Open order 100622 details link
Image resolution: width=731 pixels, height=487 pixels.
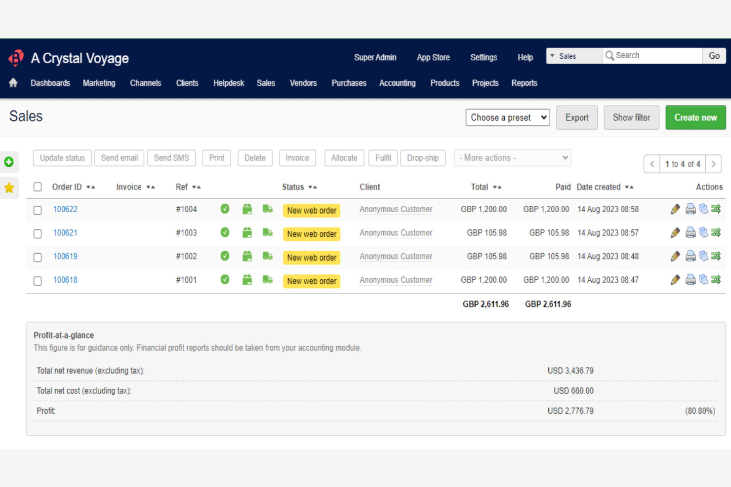[x=65, y=209]
